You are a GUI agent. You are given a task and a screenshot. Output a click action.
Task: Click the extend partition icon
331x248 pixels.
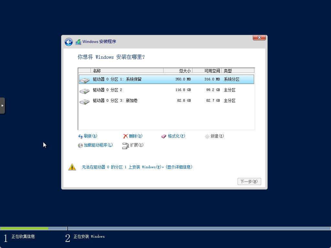125,146
